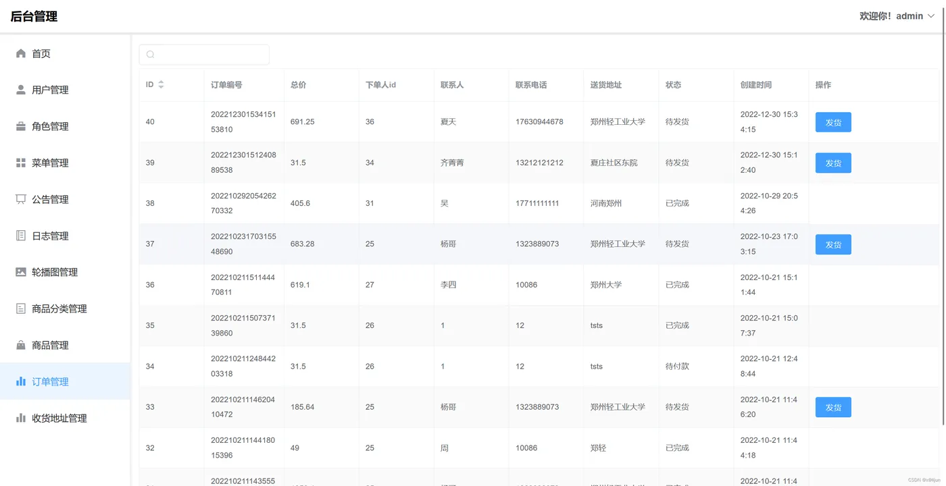This screenshot has width=946, height=486.
Task: Click the total price 691.25
Action: click(302, 122)
